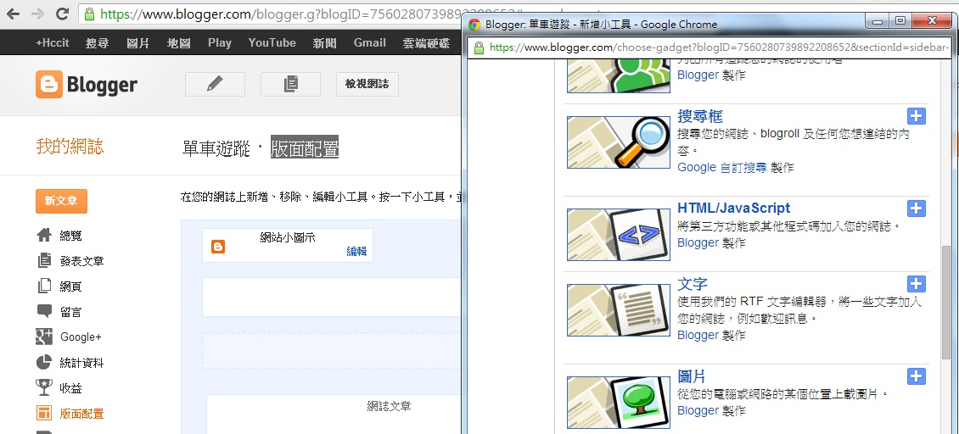The image size is (959, 434).
Task: Click the orange Blogger favicon gadget icon
Action: pos(218,247)
